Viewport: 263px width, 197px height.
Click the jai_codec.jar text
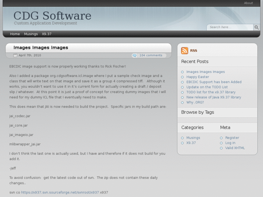click(20, 116)
